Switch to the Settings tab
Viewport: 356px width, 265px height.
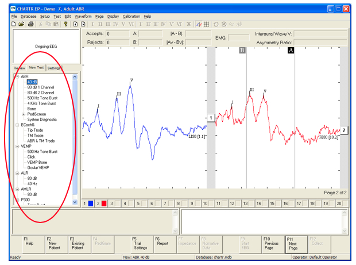coord(54,68)
